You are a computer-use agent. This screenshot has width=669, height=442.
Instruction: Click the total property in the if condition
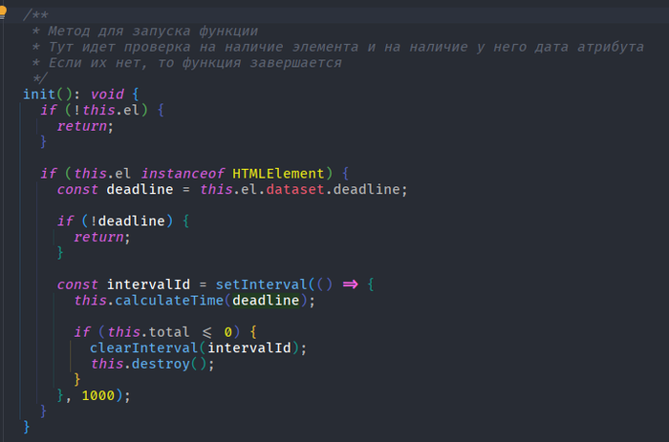pyautogui.click(x=167, y=332)
